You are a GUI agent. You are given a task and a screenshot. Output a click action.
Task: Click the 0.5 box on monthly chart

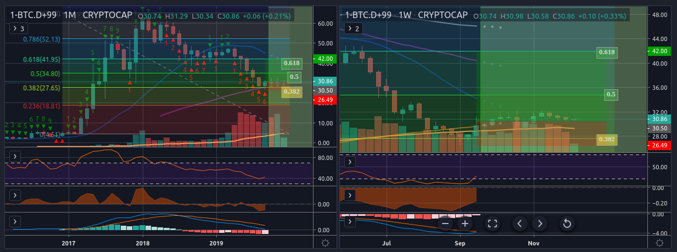tap(294, 77)
